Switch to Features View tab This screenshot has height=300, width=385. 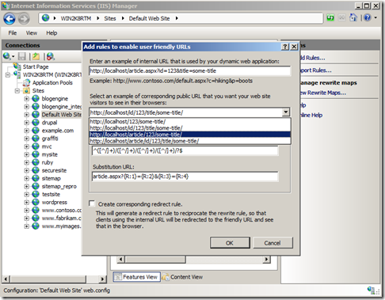coord(137,277)
